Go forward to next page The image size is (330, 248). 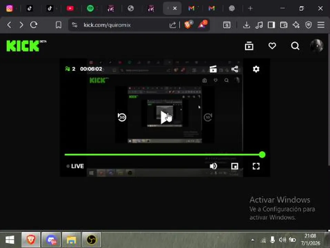21,25
